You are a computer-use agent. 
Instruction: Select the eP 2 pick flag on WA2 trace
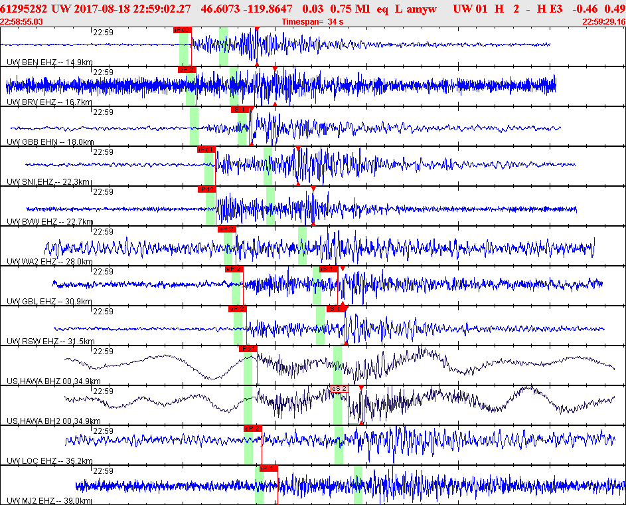tap(227, 229)
